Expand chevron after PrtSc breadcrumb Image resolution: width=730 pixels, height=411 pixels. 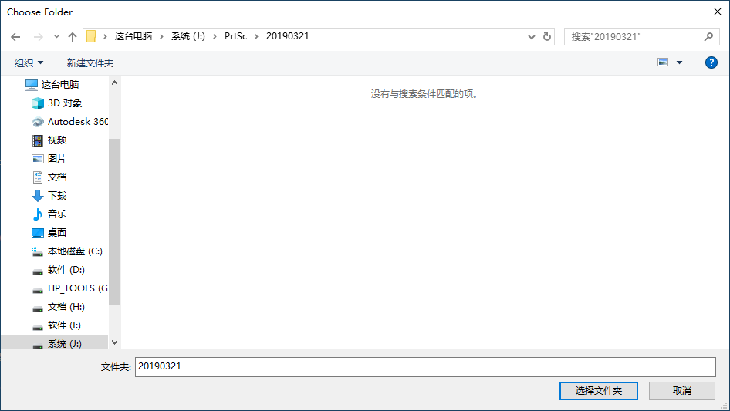pos(256,36)
